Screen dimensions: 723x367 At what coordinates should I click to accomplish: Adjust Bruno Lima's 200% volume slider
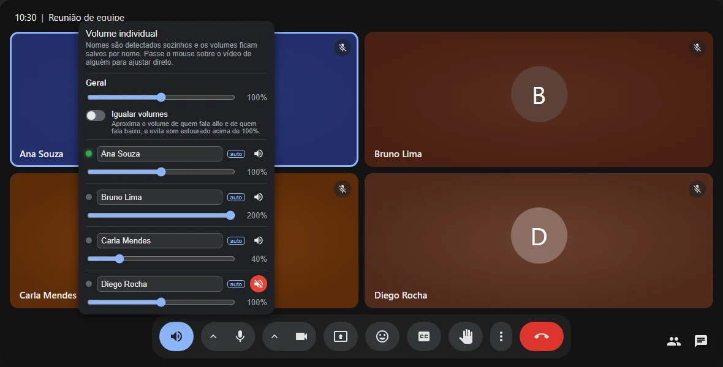pyautogui.click(x=161, y=215)
